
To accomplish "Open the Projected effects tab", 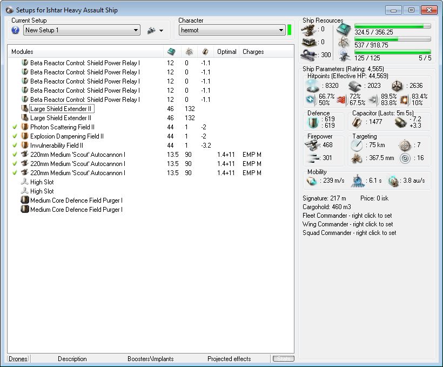I will 229,359.
